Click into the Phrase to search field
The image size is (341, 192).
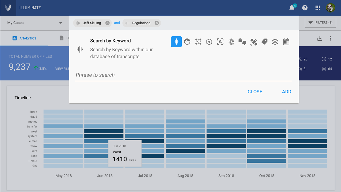184,75
